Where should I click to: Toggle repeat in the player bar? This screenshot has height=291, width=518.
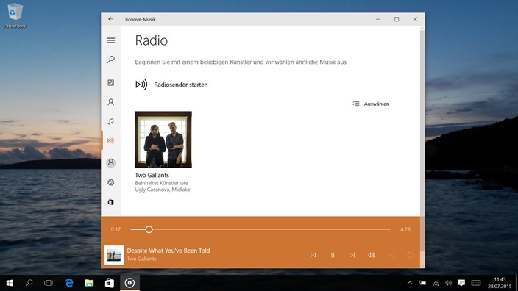click(x=411, y=255)
